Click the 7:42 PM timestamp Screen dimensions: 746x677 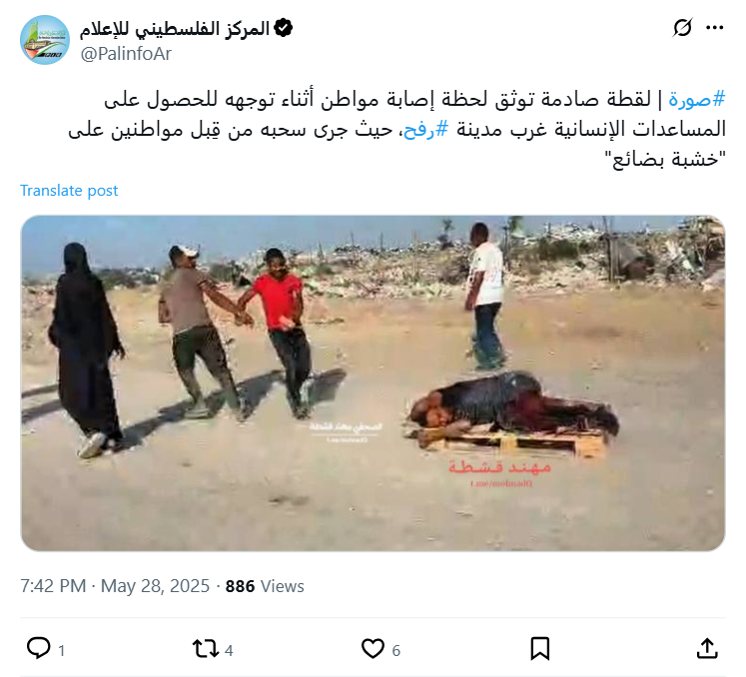point(53,586)
